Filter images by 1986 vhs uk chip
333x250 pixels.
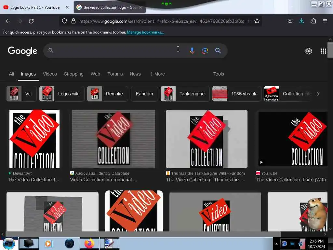point(237,94)
